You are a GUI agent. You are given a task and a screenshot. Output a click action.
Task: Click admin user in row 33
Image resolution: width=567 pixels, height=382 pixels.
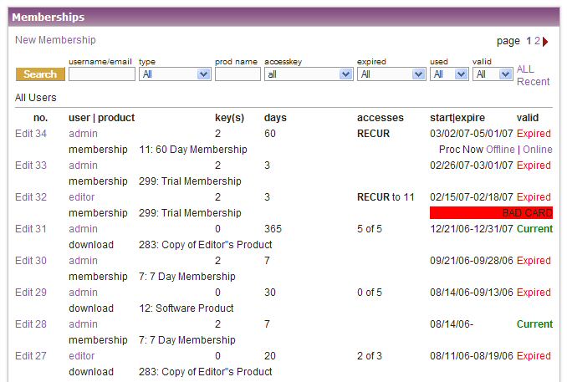click(x=83, y=166)
